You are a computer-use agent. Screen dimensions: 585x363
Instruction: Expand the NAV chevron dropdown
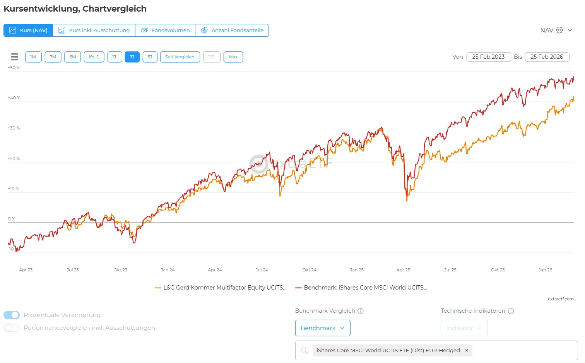570,30
